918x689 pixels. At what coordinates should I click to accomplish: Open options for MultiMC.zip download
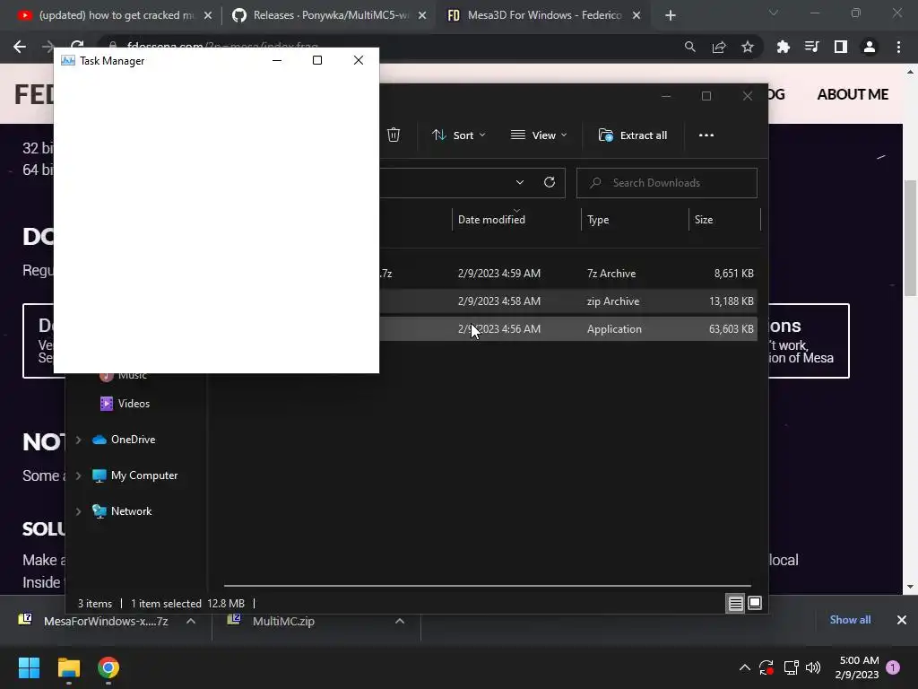tap(400, 621)
